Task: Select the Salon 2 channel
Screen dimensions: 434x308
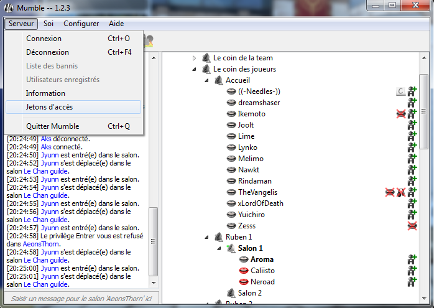Action: 250,293
